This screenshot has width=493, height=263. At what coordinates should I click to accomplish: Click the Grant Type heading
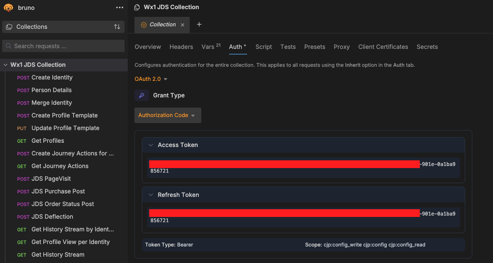click(x=169, y=95)
